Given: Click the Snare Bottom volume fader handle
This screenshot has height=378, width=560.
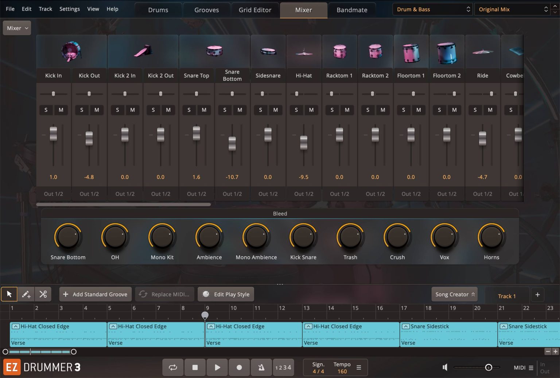Looking at the screenshot, I should [232, 144].
